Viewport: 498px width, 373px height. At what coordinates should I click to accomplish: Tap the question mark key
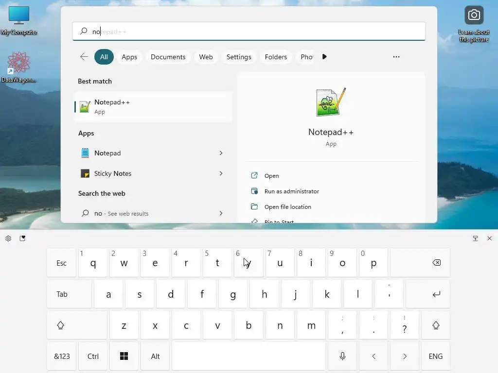click(405, 325)
